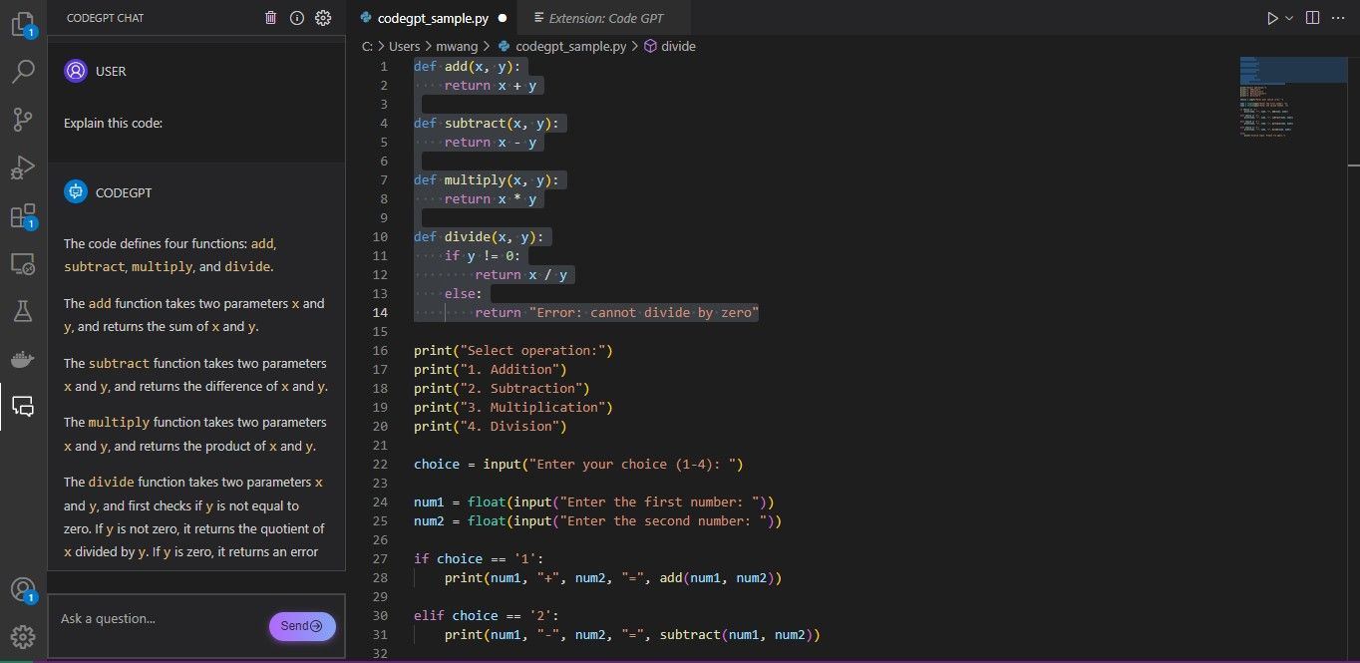The image size is (1360, 663).
Task: Switch to the codegpt_sample.py tab
Action: click(433, 17)
